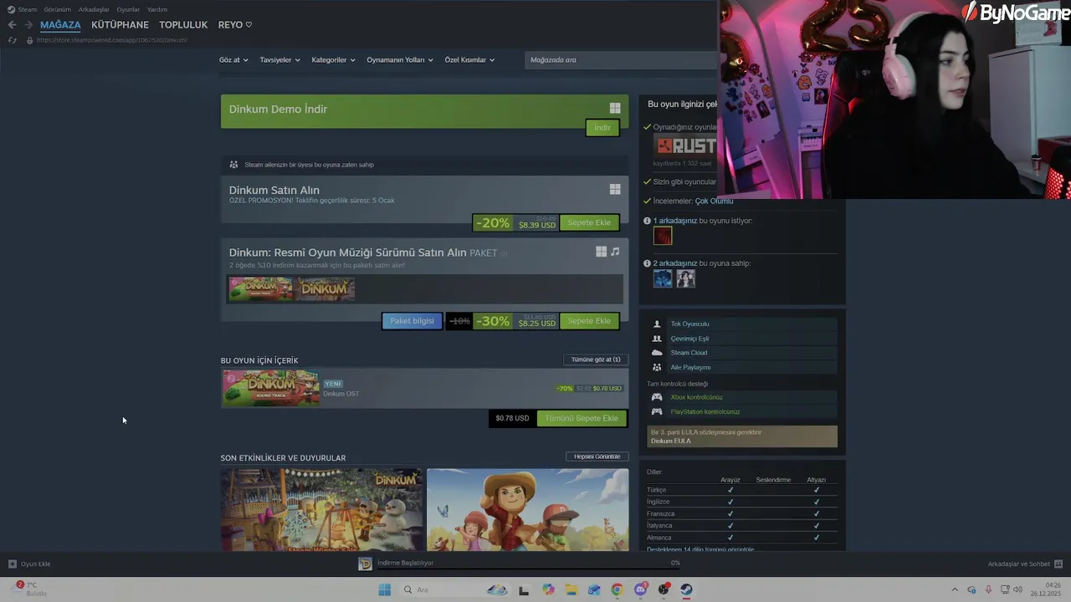
Task: Switch to the KÜTÜPHANE tab
Action: click(120, 25)
